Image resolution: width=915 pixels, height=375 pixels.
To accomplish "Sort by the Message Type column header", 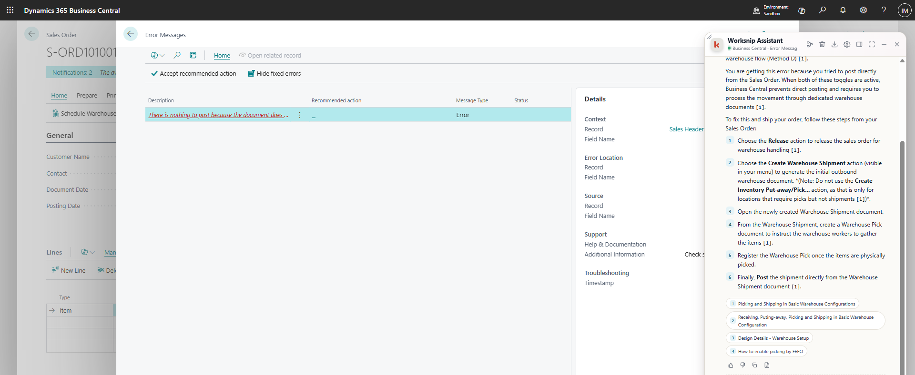I will [x=472, y=100].
